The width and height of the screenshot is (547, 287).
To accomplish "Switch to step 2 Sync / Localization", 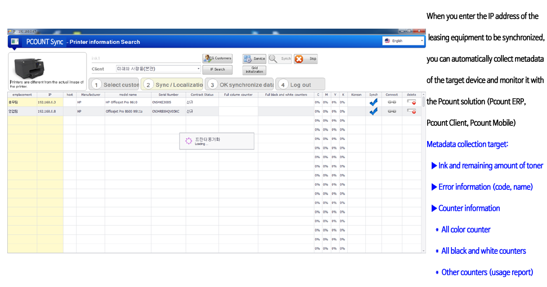I will (172, 84).
